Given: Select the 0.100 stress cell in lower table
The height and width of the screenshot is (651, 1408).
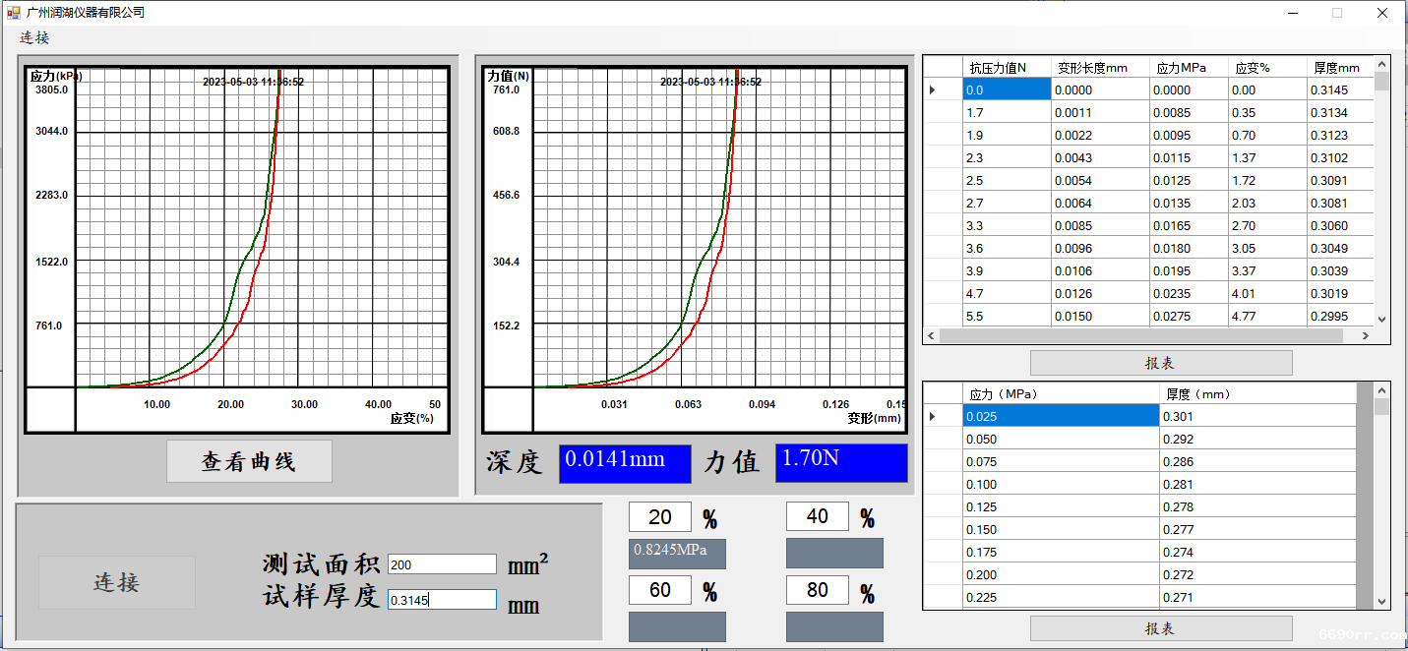Looking at the screenshot, I should click(1060, 485).
